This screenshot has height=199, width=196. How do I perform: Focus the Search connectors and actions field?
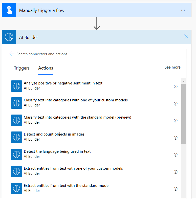97,54
